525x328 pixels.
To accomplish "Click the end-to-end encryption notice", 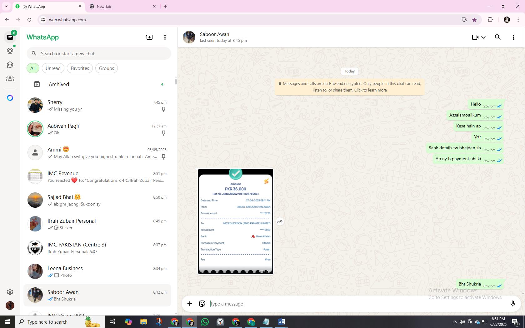I will click(350, 87).
